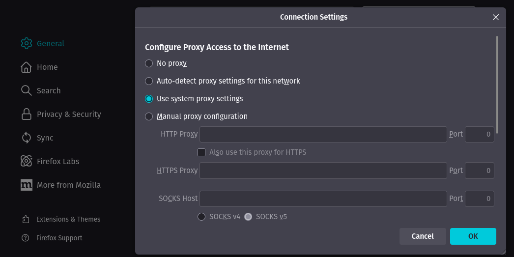This screenshot has height=257, width=514.
Task: Choose Auto-detect proxy settings for this network
Action: coord(149,81)
